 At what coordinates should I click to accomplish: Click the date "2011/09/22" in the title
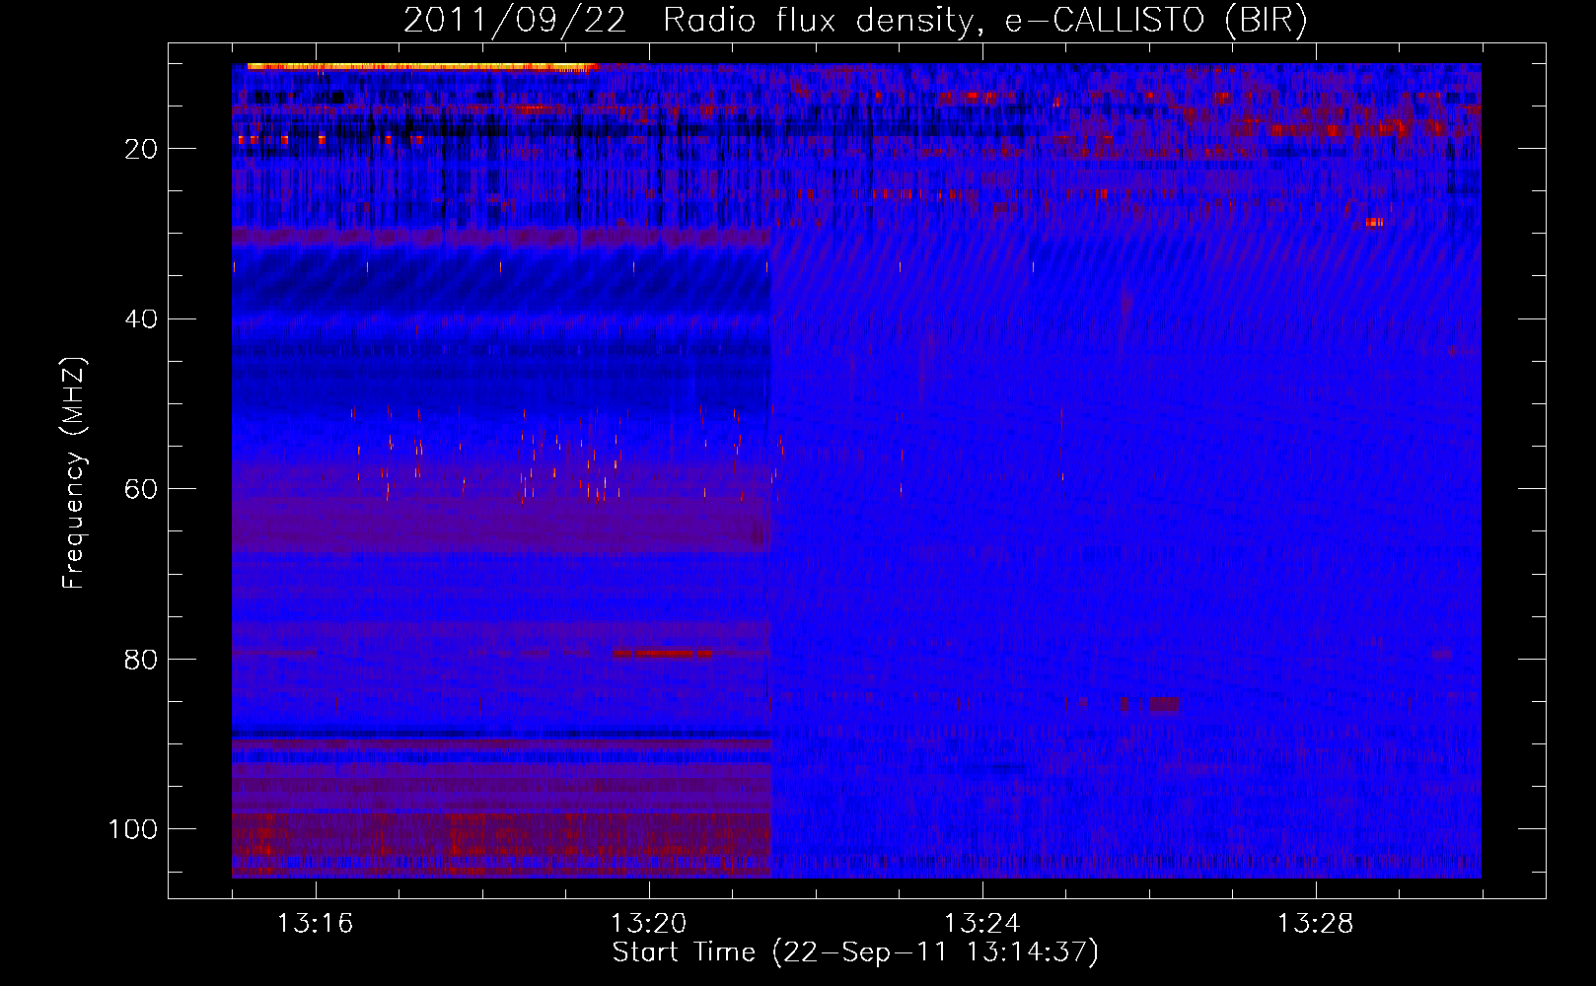(514, 21)
